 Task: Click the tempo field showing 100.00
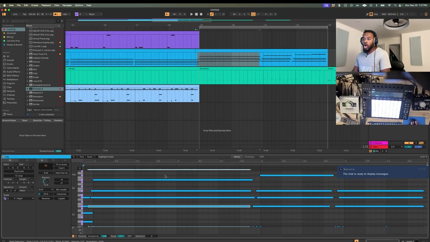[32, 14]
